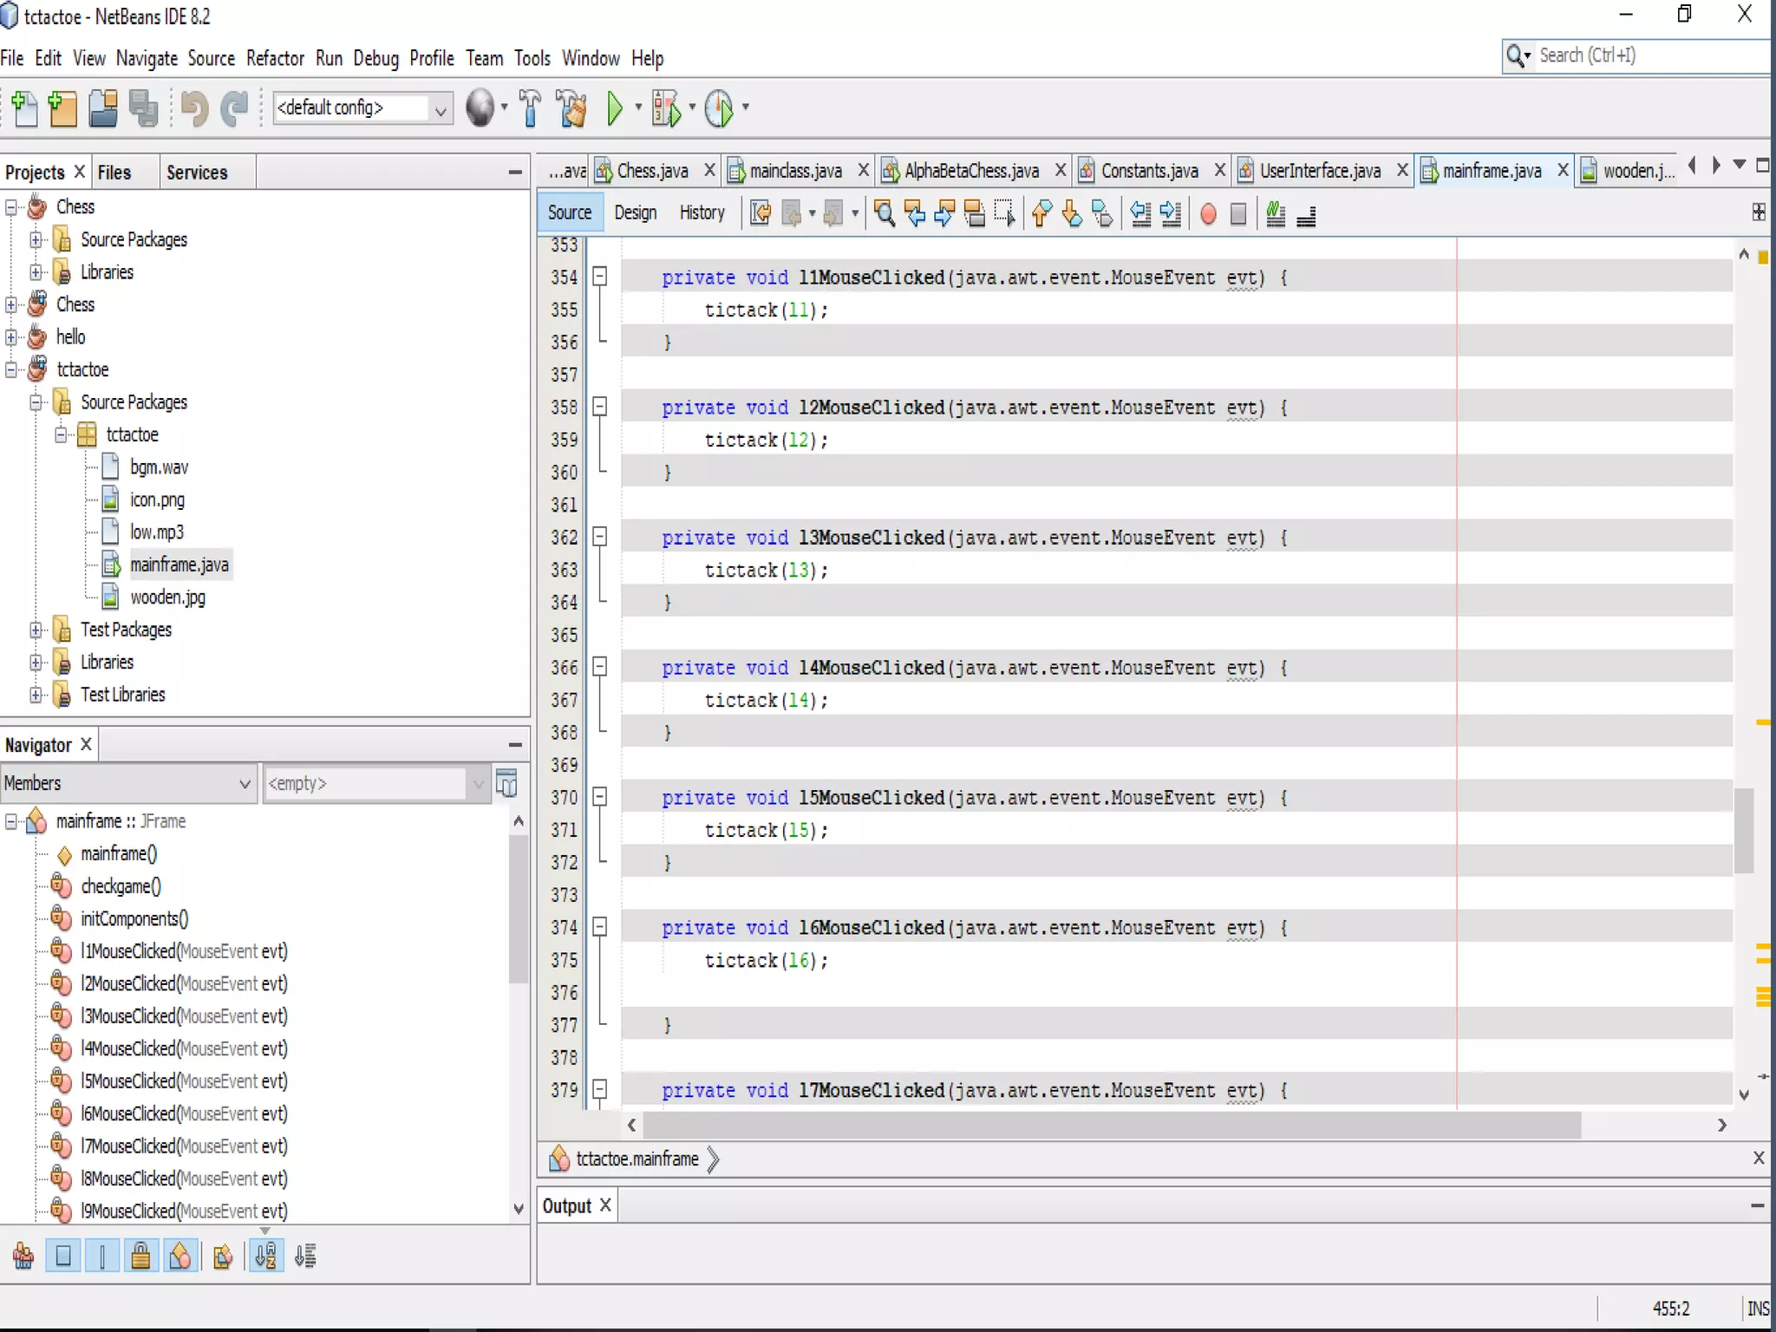Click the Profile Project clock icon
The image size is (1776, 1332).
pyautogui.click(x=719, y=108)
